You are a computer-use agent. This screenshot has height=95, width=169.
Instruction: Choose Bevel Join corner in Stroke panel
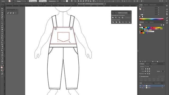coord(149,71)
